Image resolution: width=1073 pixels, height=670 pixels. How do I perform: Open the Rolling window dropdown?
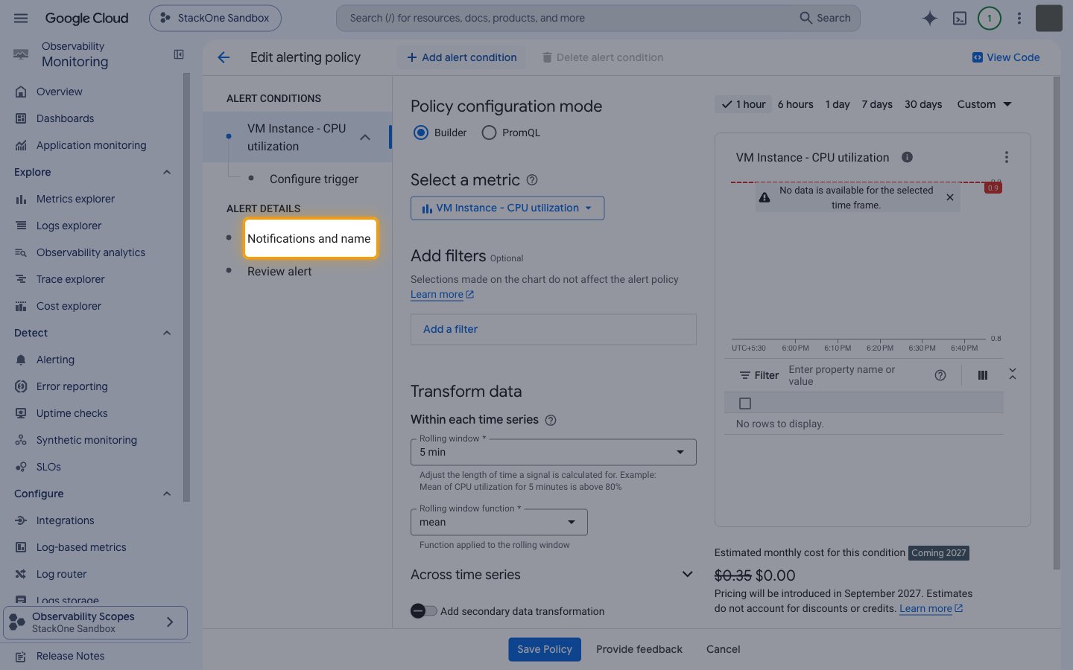(554, 452)
